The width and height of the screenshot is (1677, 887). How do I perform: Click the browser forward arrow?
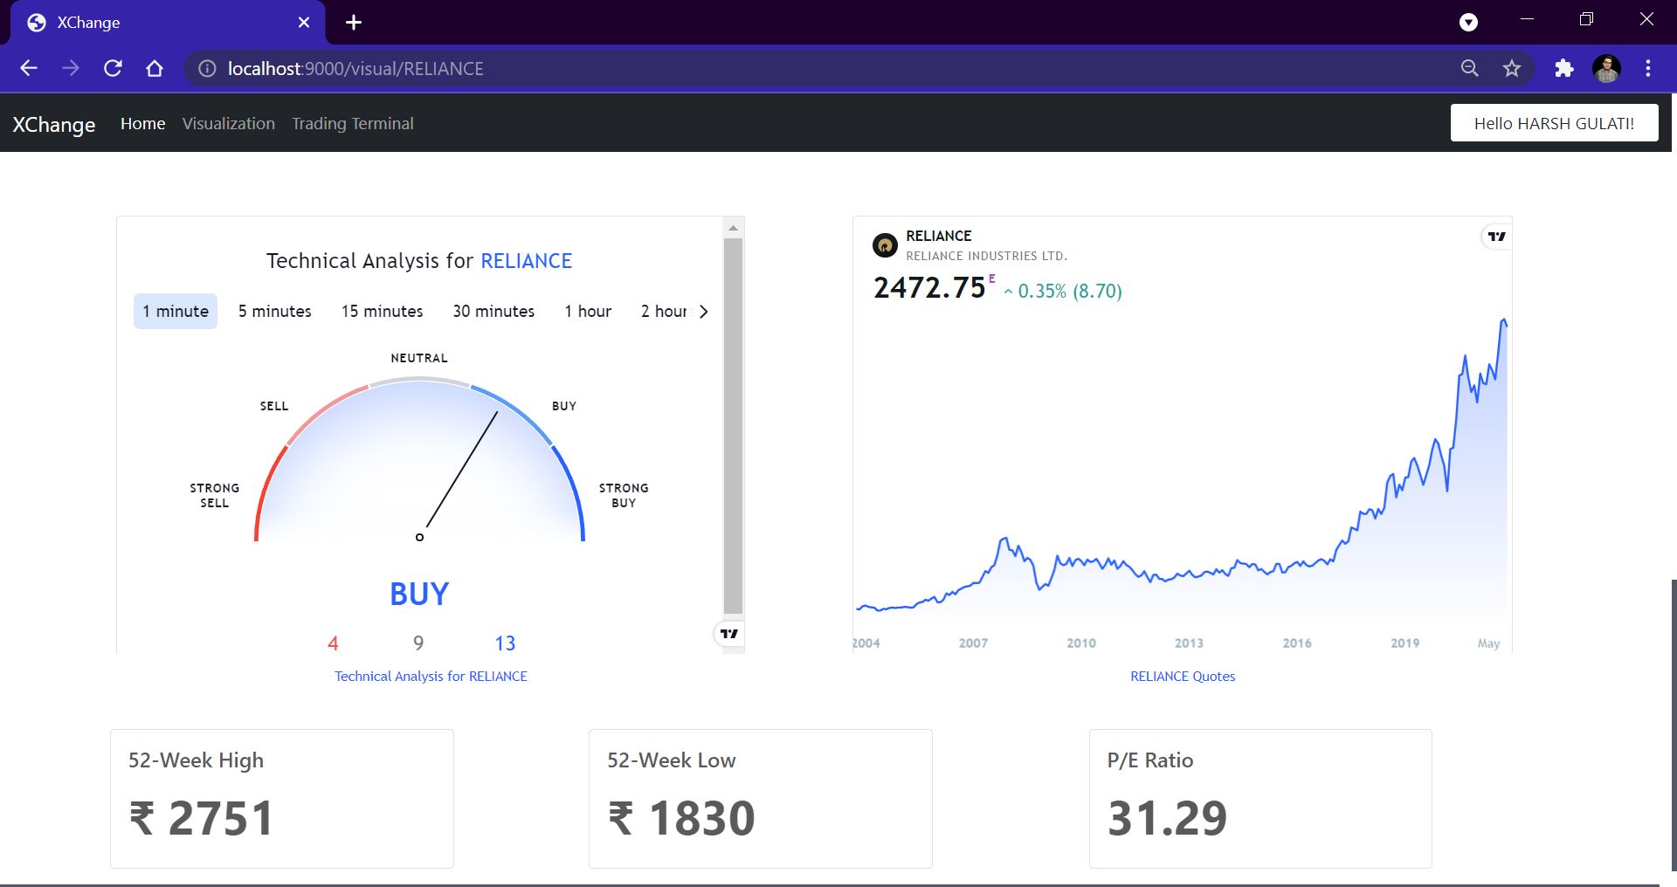click(x=71, y=68)
